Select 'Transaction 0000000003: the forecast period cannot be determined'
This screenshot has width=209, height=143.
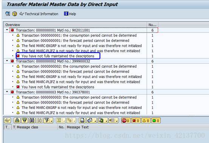(75, 103)
